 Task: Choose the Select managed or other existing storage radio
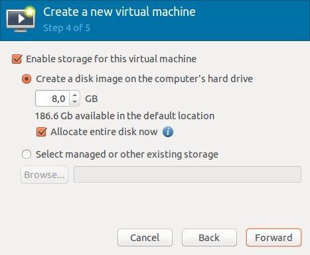(27, 154)
